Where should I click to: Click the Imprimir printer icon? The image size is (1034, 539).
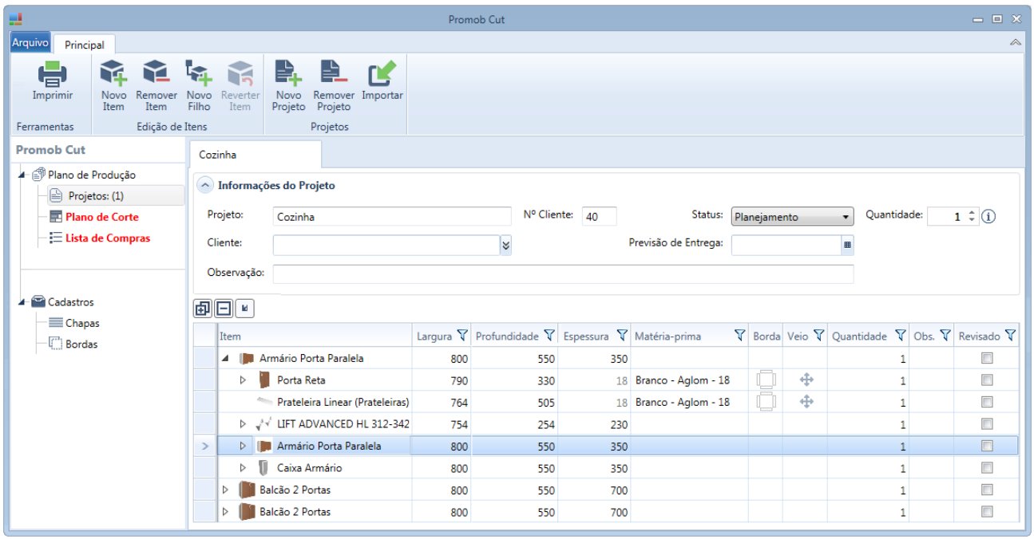pos(52,75)
